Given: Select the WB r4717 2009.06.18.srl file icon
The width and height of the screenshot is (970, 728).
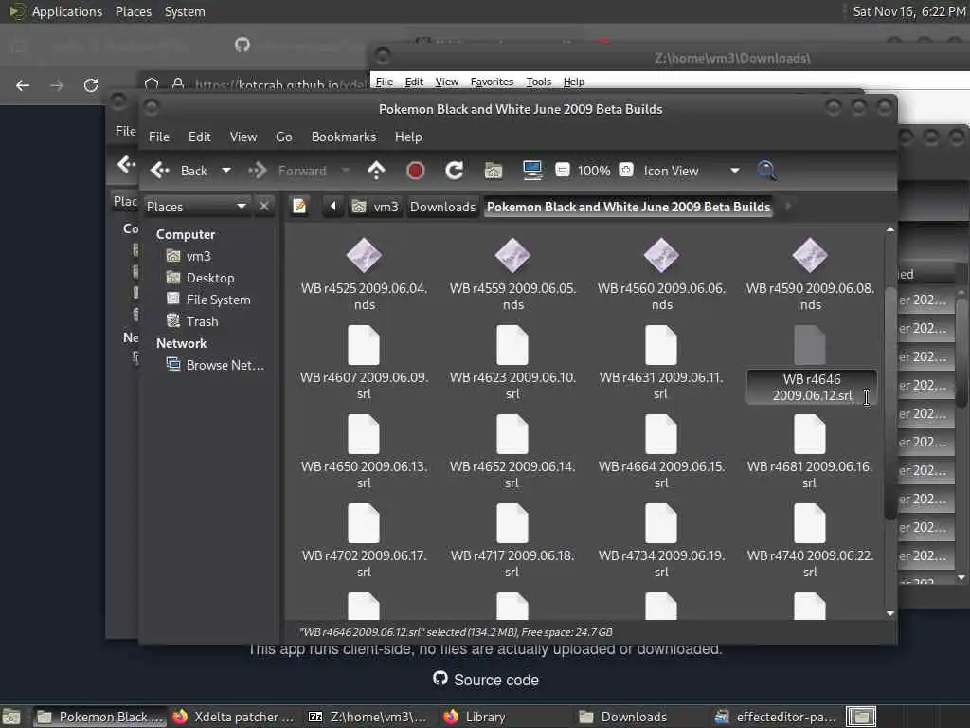Looking at the screenshot, I should click(x=512, y=523).
